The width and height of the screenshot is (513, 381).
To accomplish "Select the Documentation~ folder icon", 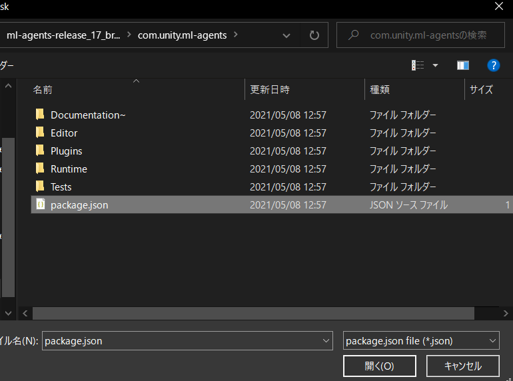I will (40, 115).
